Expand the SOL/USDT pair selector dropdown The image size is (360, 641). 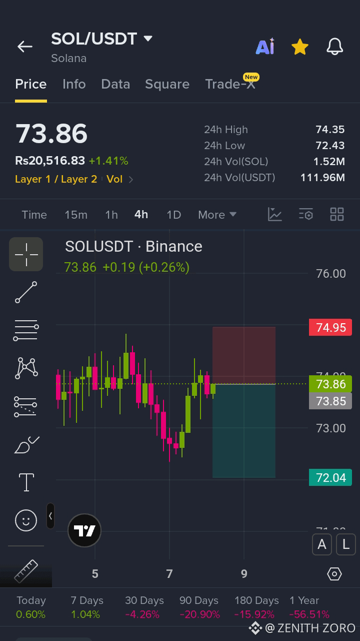[148, 39]
